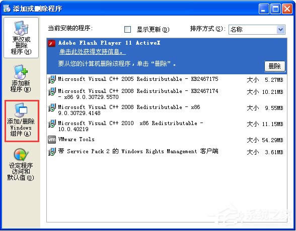Click the Adobe Flash Player red icon
Viewport: 296px width, 231px height.
[x=52, y=44]
